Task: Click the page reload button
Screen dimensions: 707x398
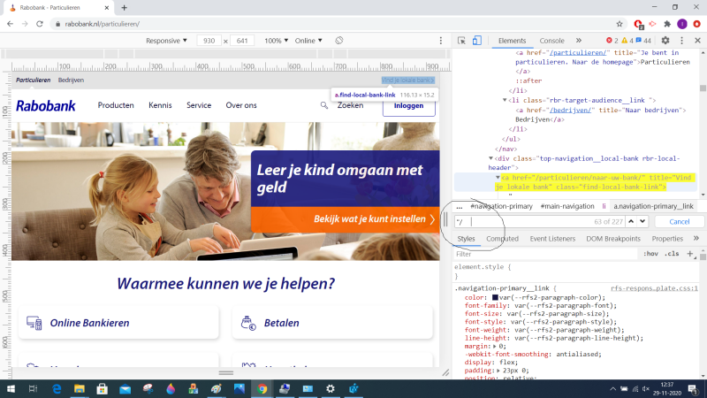Action: coord(40,23)
